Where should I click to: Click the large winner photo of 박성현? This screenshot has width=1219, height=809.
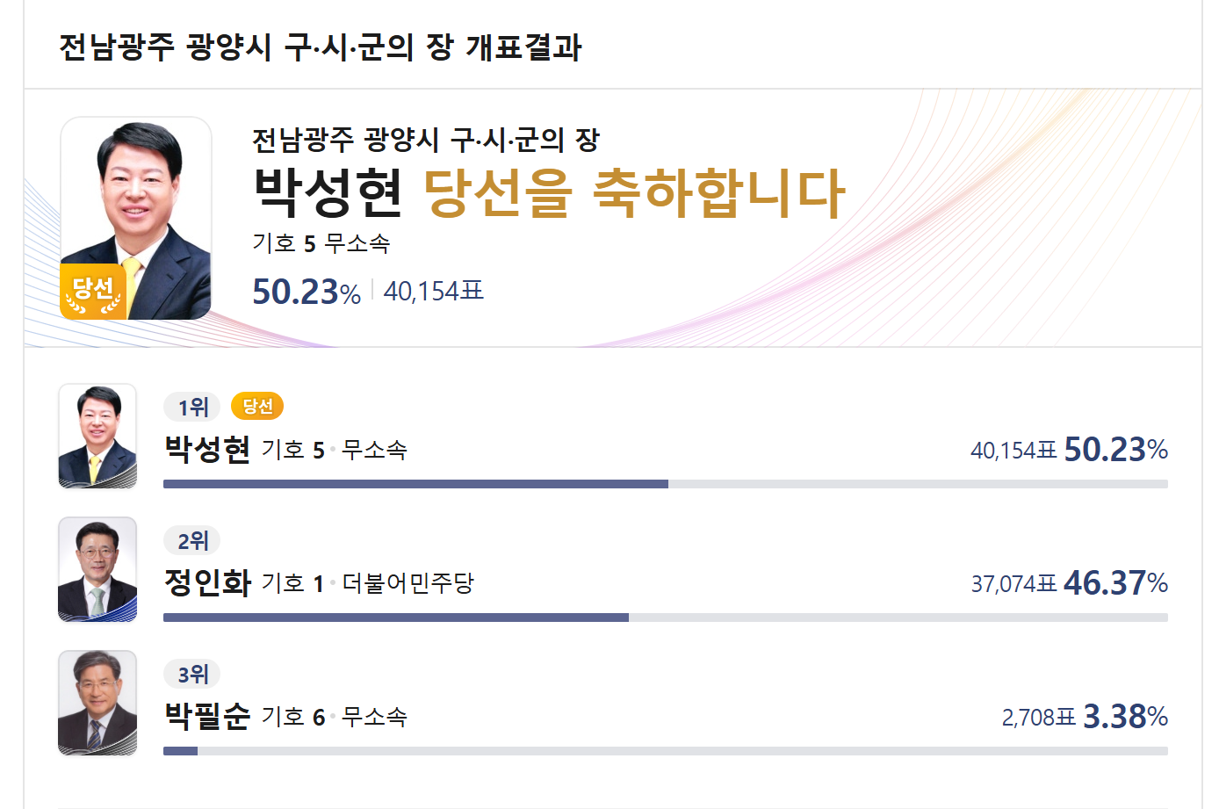click(136, 219)
